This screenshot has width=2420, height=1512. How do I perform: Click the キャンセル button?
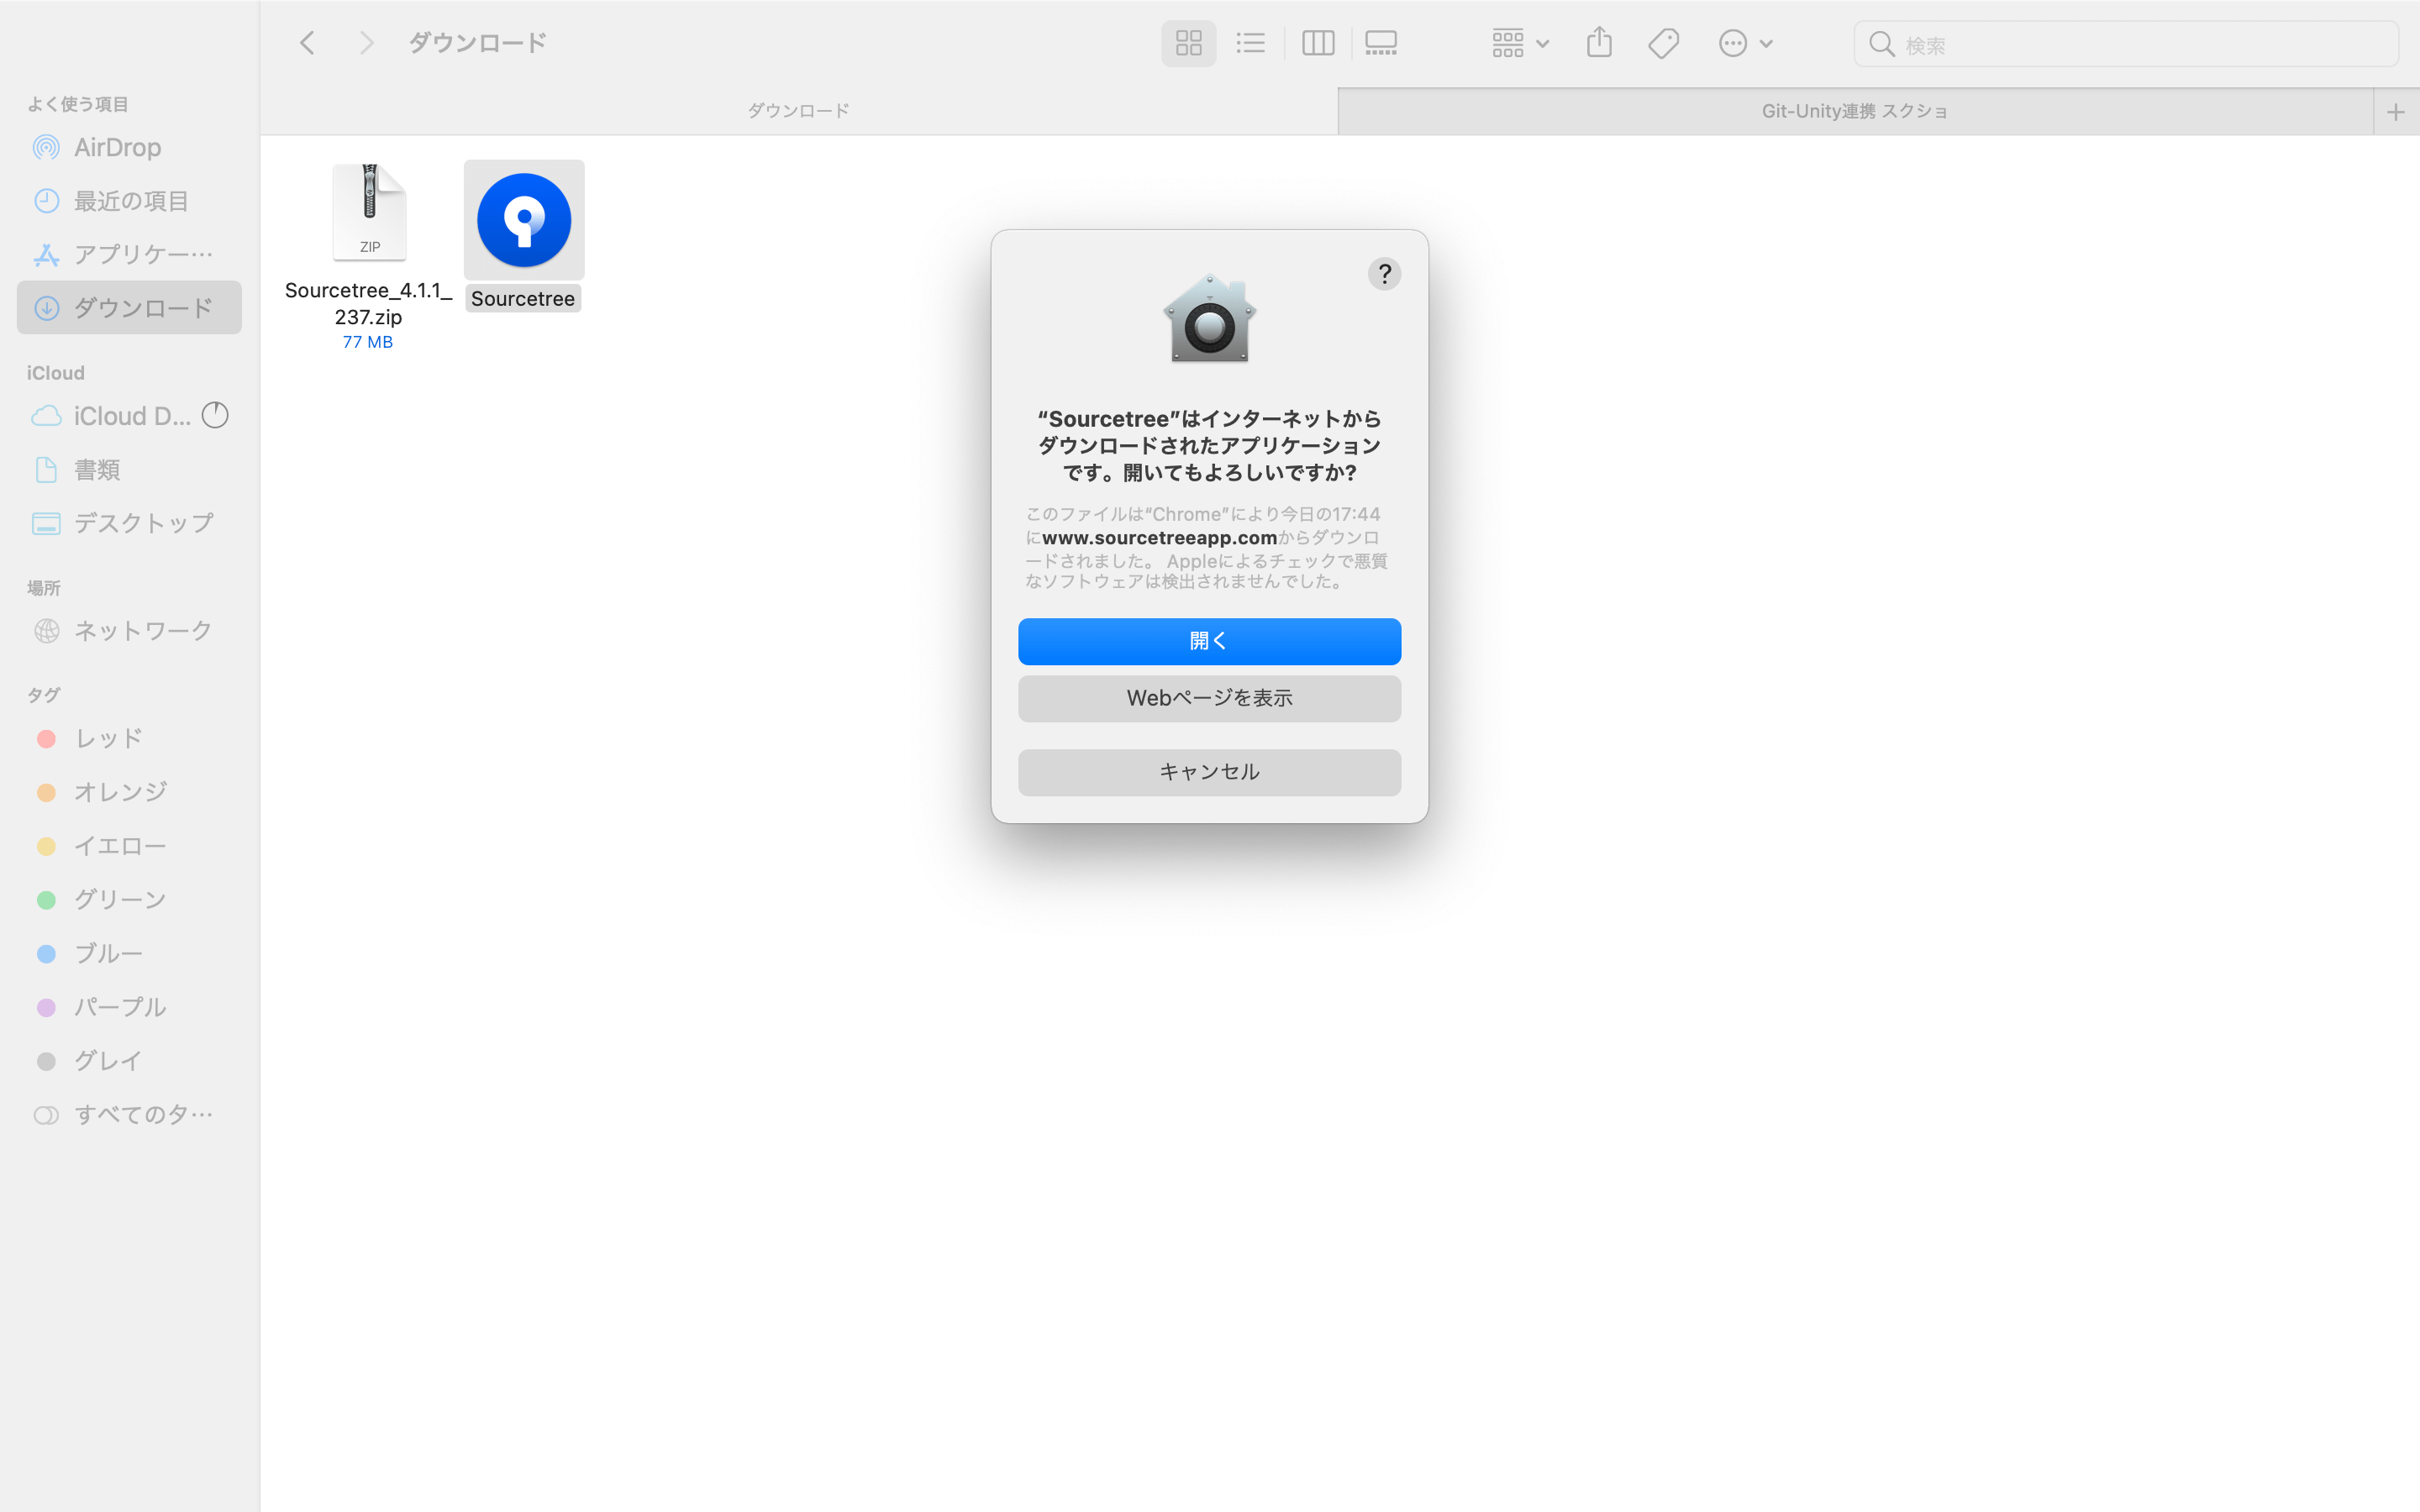(x=1209, y=772)
